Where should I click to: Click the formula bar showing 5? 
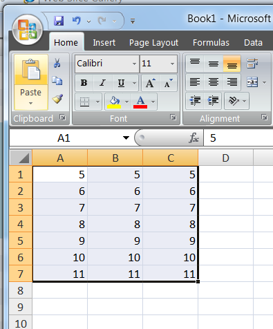point(238,138)
